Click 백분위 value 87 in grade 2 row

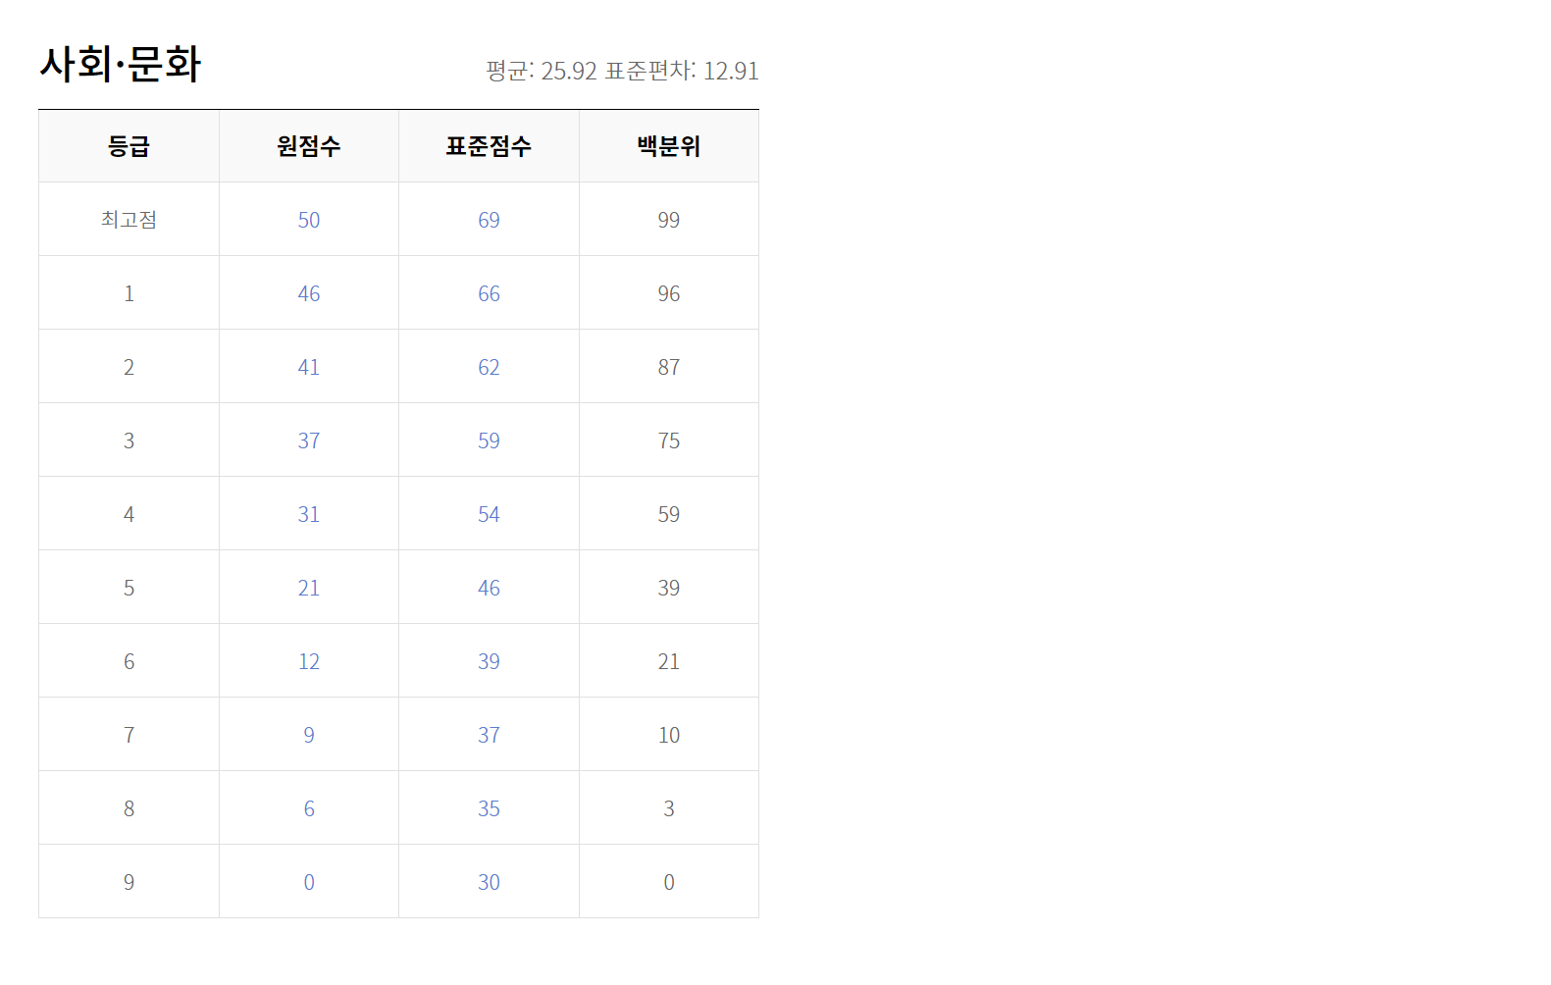pos(669,367)
